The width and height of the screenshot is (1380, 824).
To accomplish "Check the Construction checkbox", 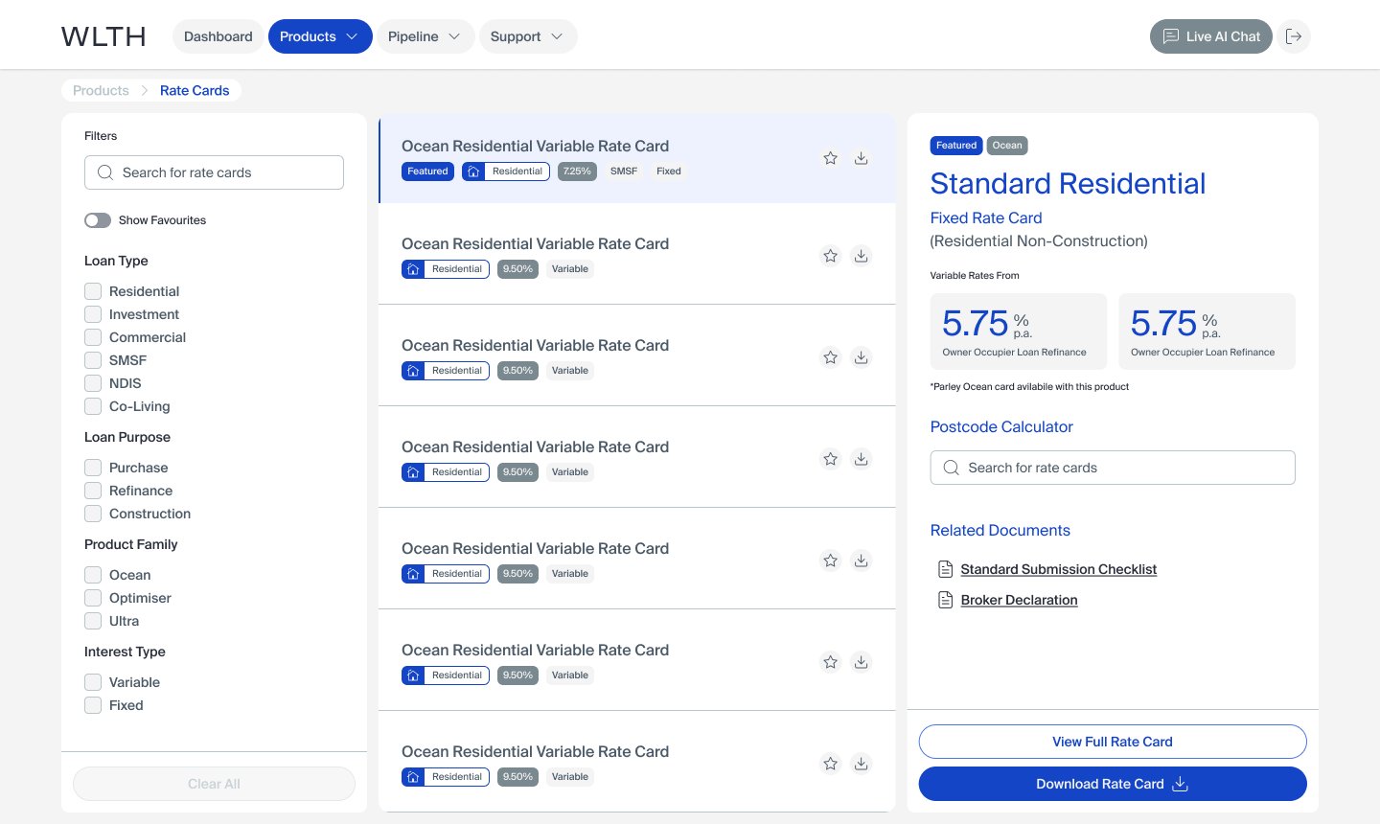I will point(93,514).
